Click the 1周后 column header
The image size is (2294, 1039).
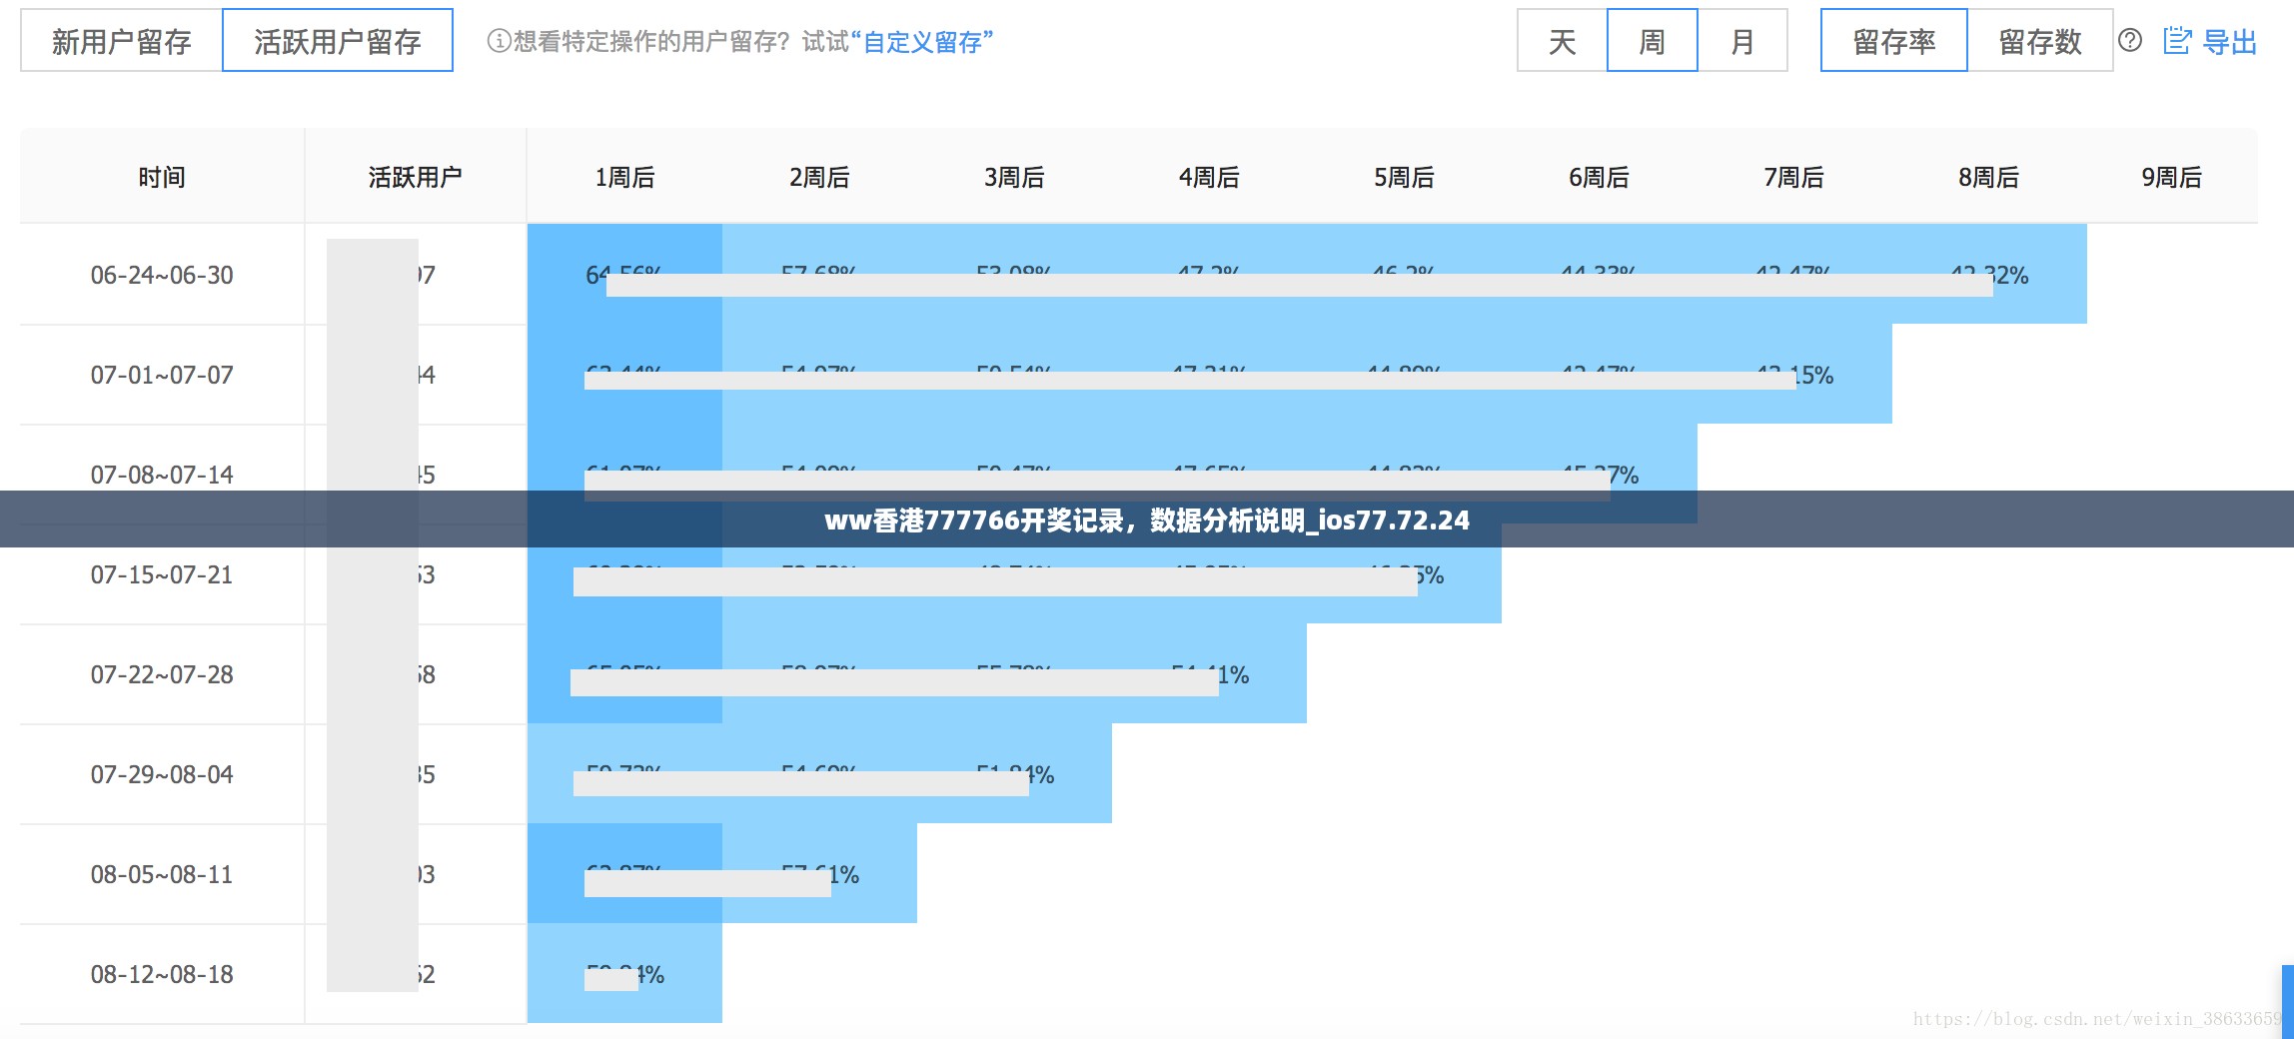pyautogui.click(x=624, y=177)
